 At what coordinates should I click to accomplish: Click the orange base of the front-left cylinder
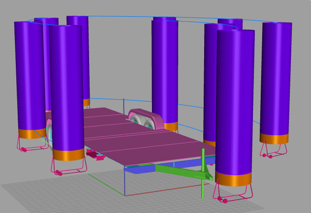[68, 155]
